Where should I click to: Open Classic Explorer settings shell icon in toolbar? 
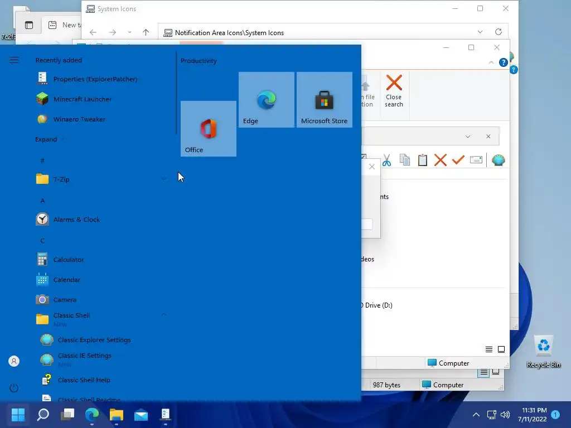click(498, 160)
